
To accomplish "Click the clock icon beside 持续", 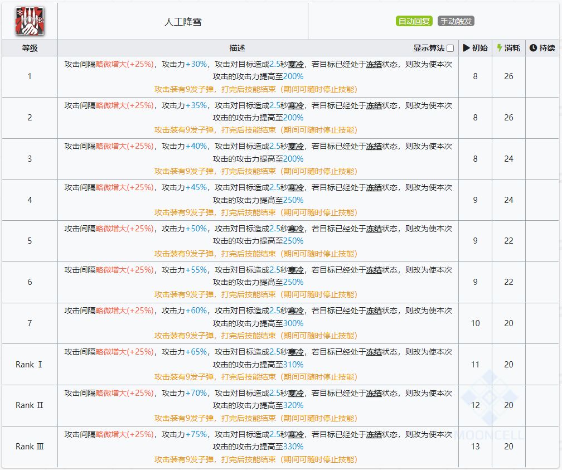I will [533, 48].
